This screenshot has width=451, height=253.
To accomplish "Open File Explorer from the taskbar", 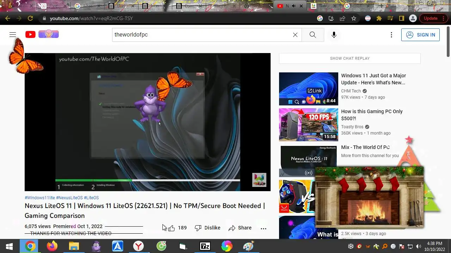I will [74, 246].
